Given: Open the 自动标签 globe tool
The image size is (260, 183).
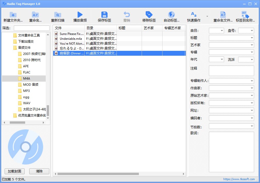Looking at the screenshot, I should coord(171,15).
